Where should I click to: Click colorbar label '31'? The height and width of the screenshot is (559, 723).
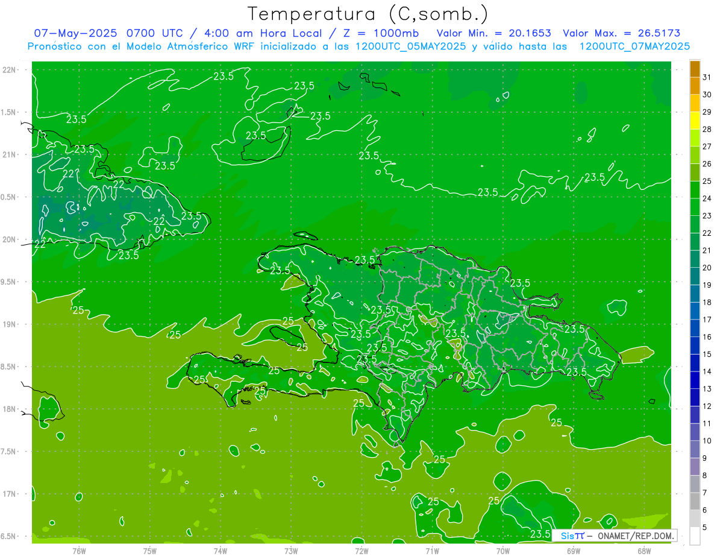pos(707,77)
